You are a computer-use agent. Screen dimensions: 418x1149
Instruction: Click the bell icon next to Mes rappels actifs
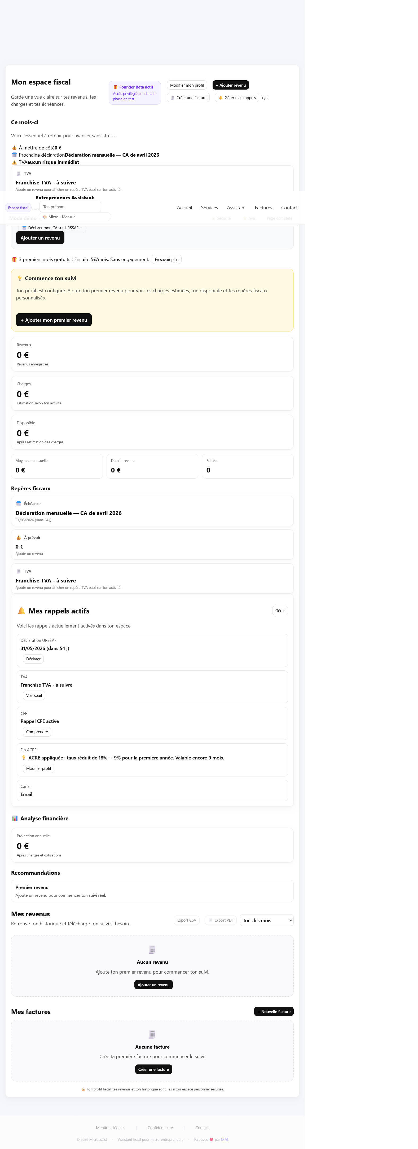[x=21, y=611]
